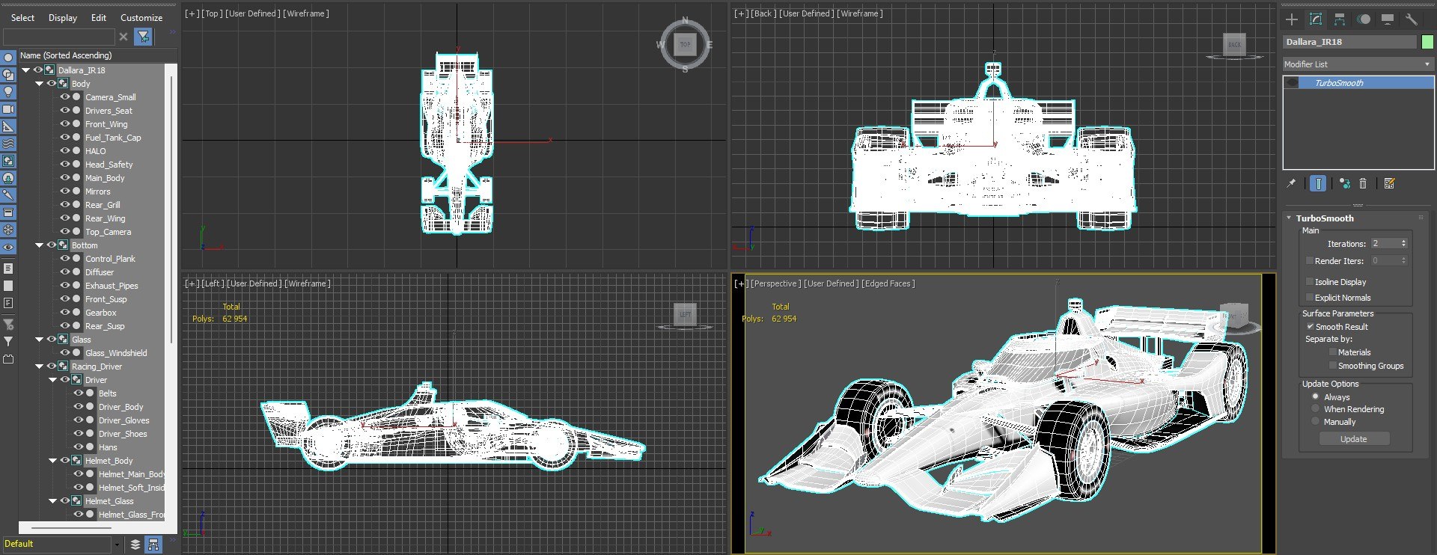The image size is (1437, 555).
Task: Open Configure Modifier Sets icon
Action: tap(1390, 183)
